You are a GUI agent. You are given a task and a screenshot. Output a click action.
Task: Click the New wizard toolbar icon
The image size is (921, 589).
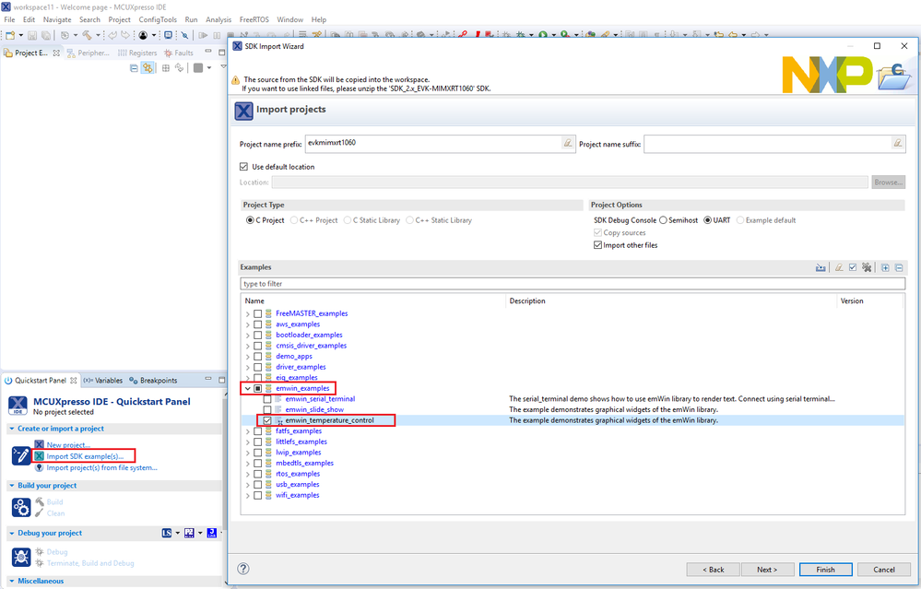pos(10,35)
